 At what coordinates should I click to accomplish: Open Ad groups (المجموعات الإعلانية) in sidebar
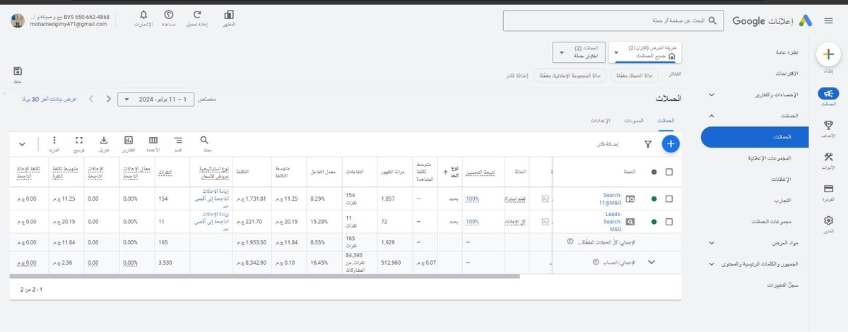coord(769,158)
